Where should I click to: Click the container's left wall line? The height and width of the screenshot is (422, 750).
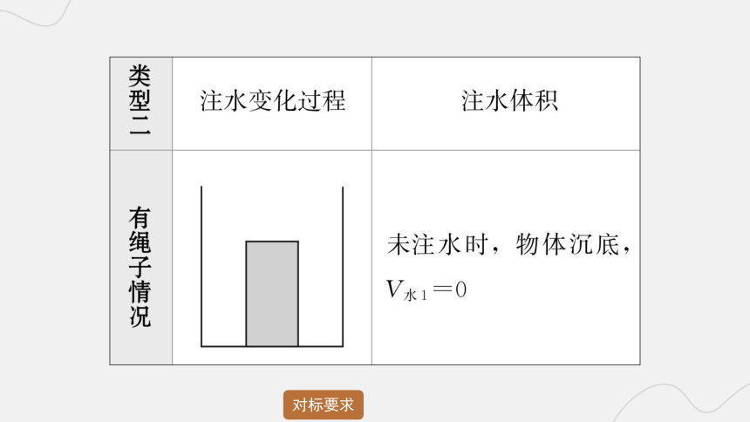tap(201, 266)
